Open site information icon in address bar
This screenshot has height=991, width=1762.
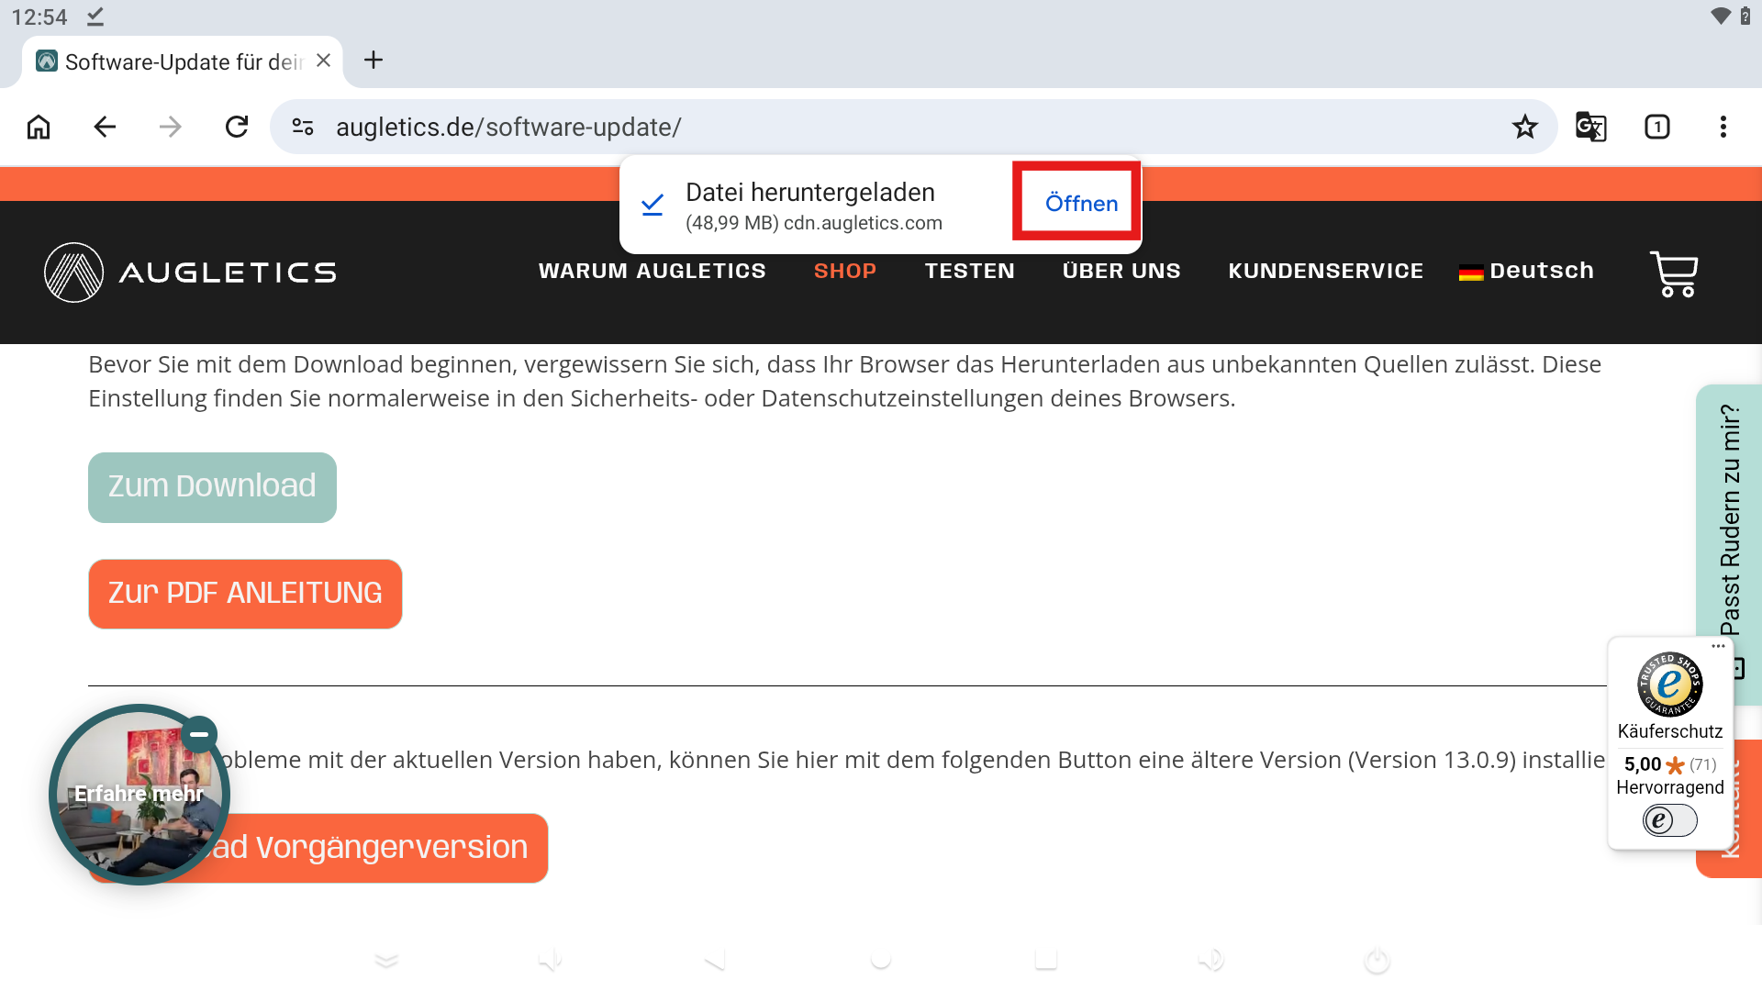303,127
